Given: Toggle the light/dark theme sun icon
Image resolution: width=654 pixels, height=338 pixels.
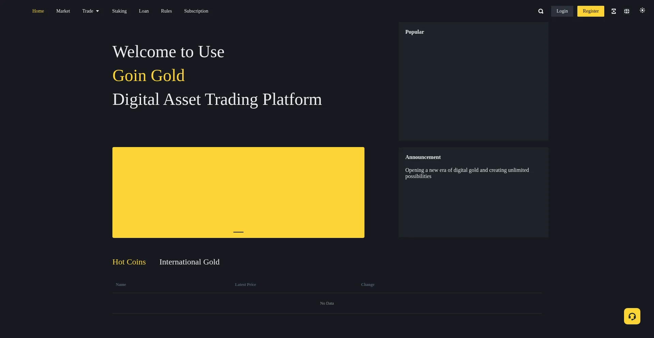Looking at the screenshot, I should (x=642, y=11).
